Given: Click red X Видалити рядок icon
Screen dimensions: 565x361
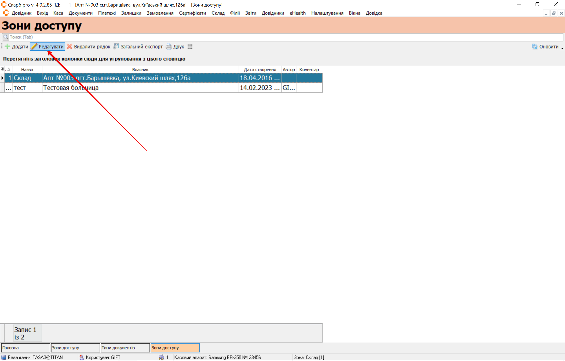Looking at the screenshot, I should [69, 47].
